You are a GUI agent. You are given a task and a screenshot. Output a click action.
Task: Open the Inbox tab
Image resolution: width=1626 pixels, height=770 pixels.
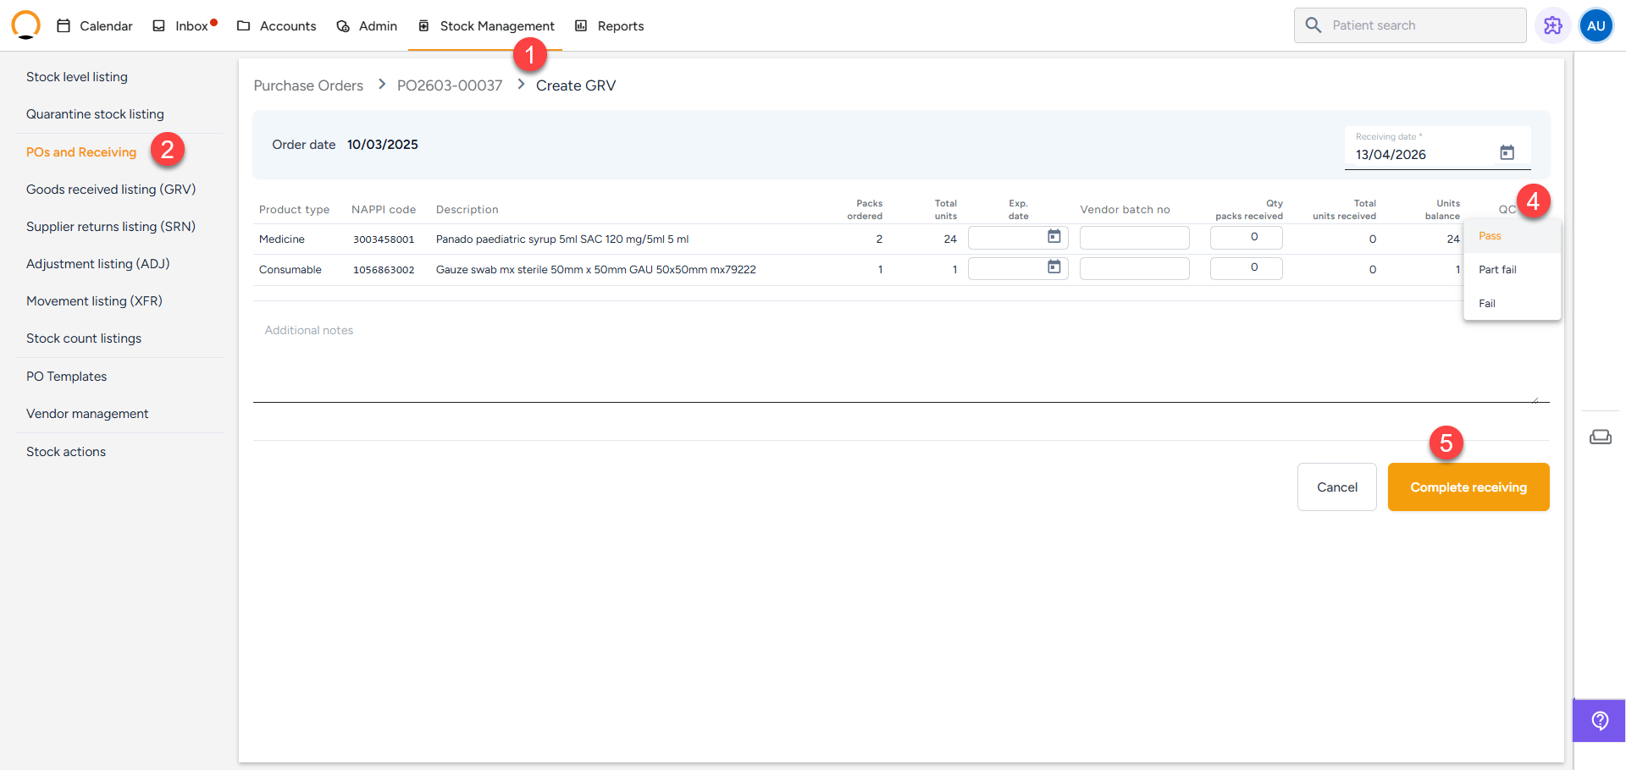click(184, 26)
